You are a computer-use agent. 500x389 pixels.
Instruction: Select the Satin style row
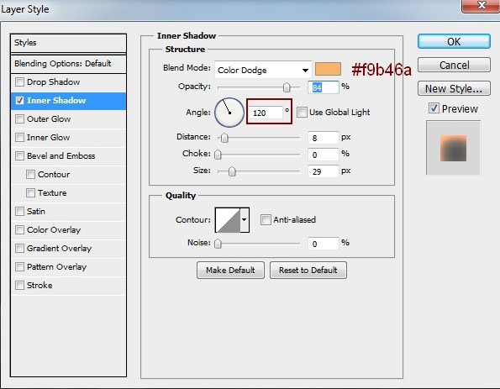69,212
